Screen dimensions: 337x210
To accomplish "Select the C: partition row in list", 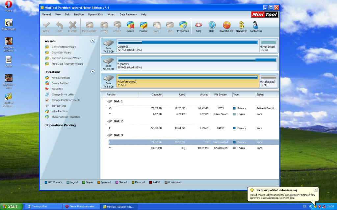I will pos(193,108).
